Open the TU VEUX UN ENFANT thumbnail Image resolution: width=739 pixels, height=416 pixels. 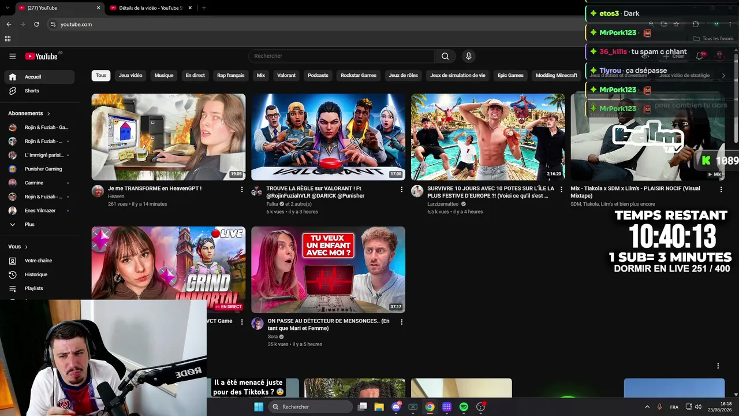pyautogui.click(x=328, y=270)
